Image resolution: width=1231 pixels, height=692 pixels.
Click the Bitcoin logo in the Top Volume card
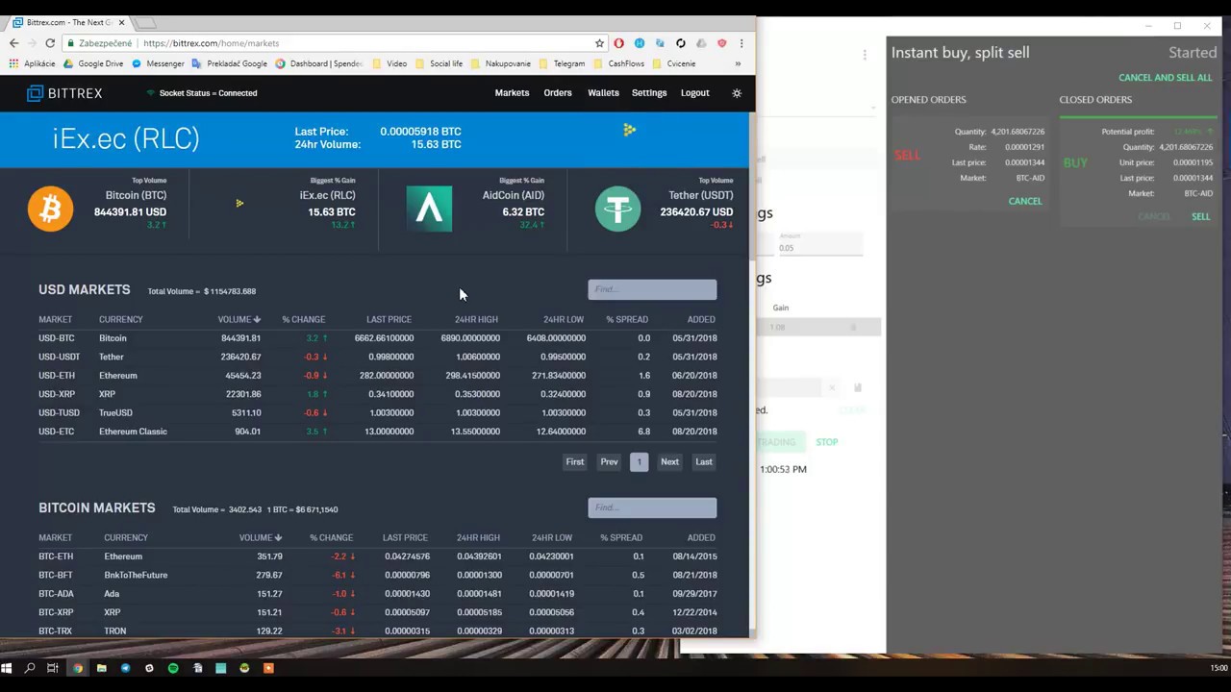click(50, 209)
